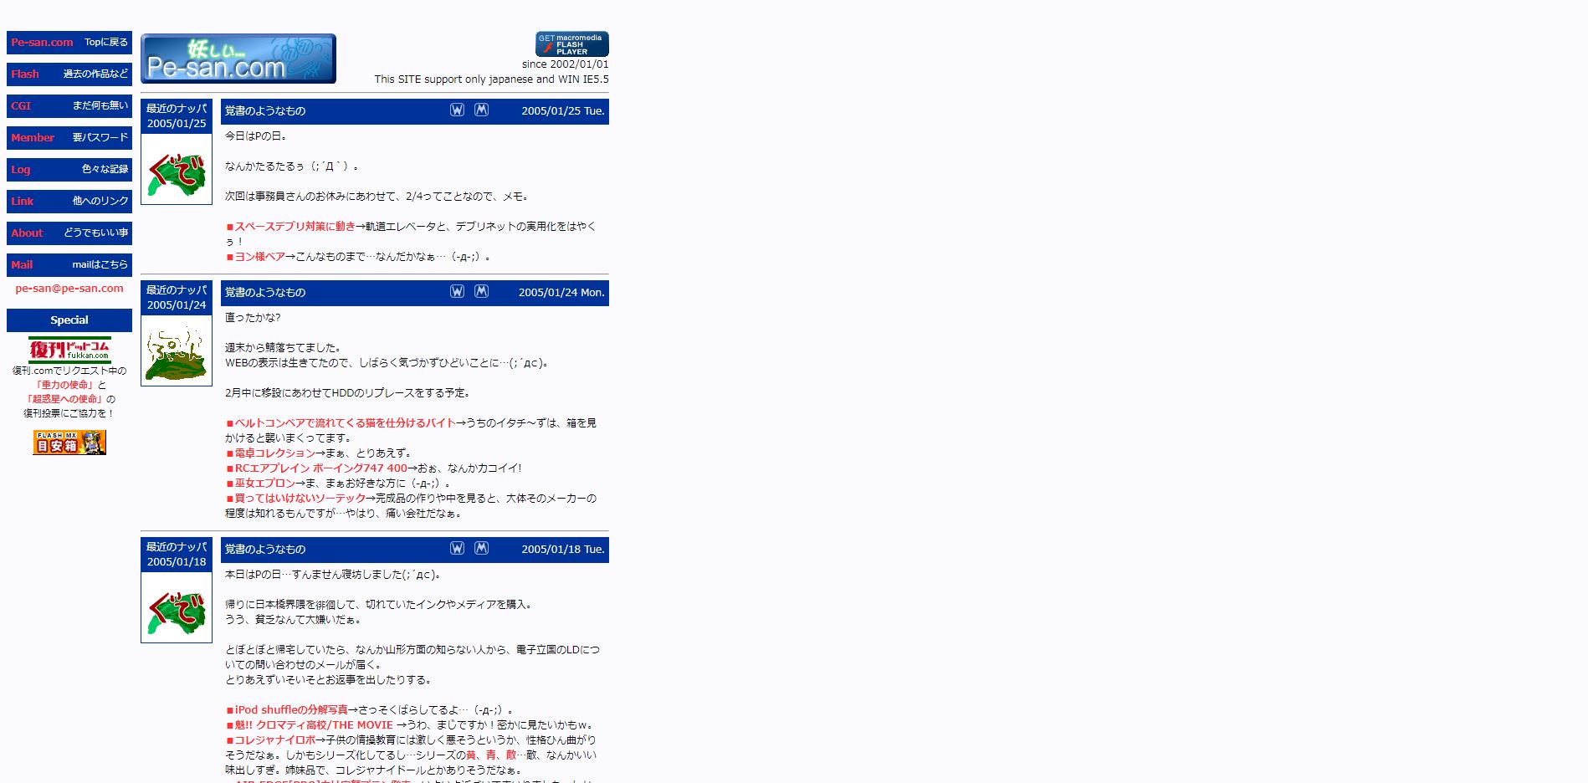Open the Link sidebar menu item
Screen dimensions: 1588x783
click(x=69, y=202)
